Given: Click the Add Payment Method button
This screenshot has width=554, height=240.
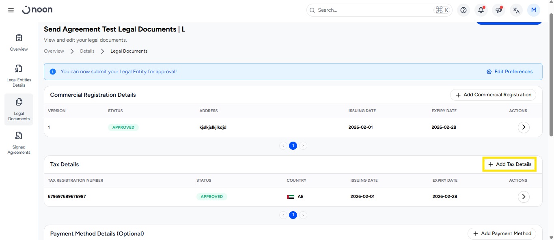Looking at the screenshot, I should tap(502, 234).
